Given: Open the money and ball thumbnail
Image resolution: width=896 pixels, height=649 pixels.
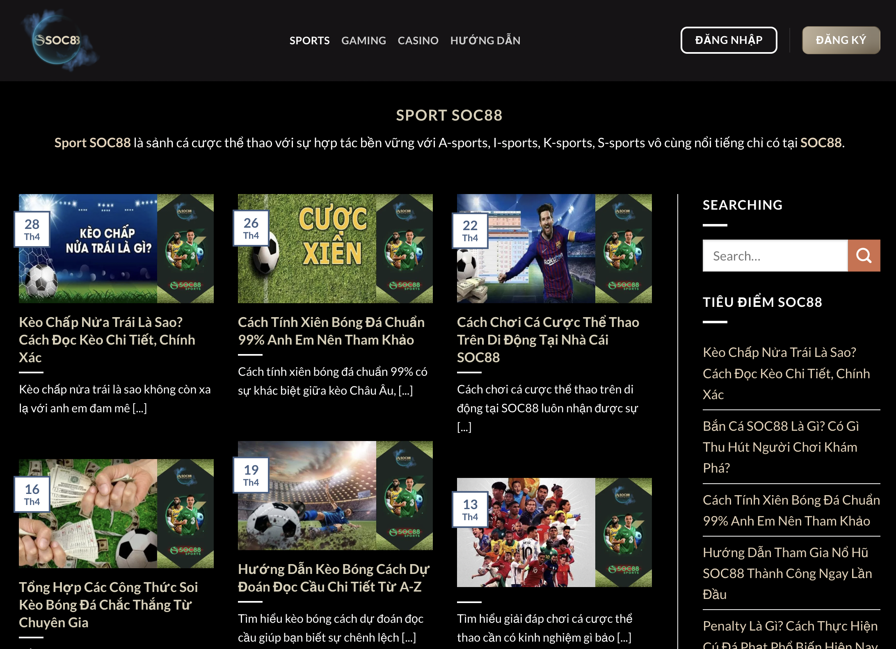Looking at the screenshot, I should coord(116,514).
